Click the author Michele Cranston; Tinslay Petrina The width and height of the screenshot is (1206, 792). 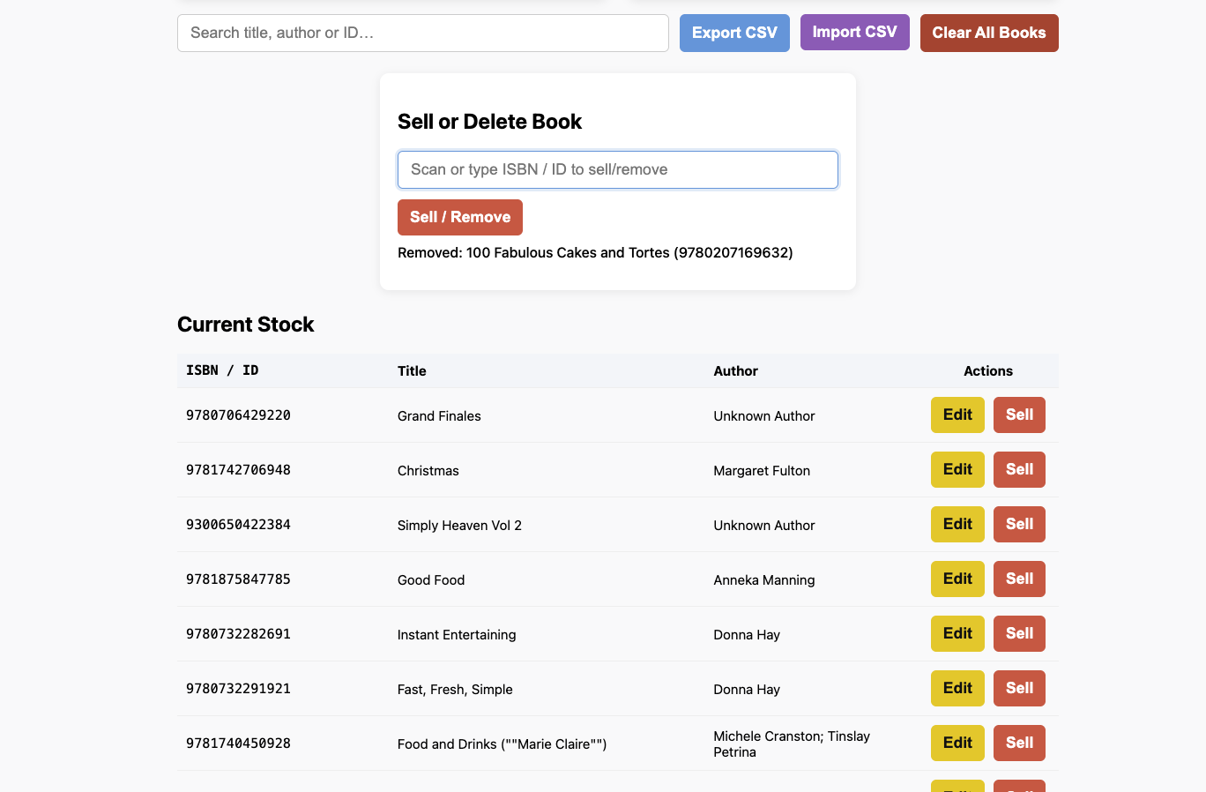point(792,744)
